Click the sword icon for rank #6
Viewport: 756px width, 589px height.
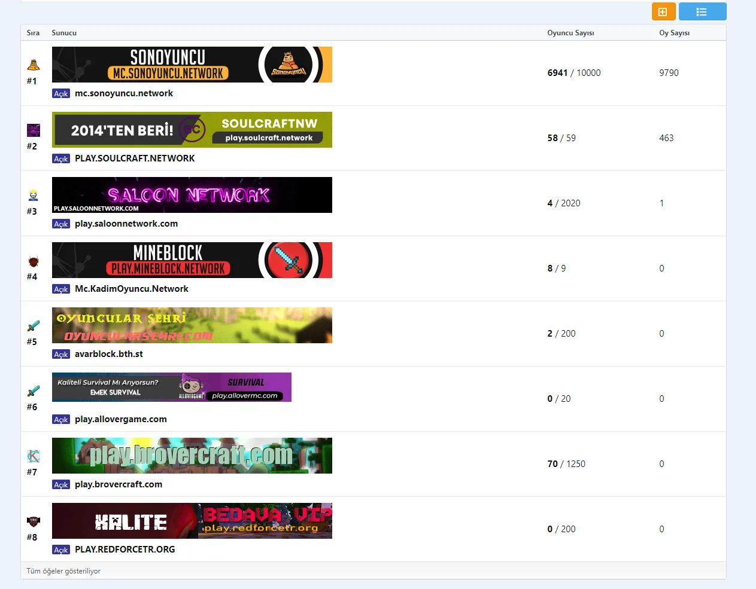point(34,391)
